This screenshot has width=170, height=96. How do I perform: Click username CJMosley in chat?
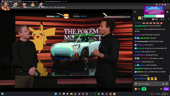pyautogui.click(x=141, y=45)
